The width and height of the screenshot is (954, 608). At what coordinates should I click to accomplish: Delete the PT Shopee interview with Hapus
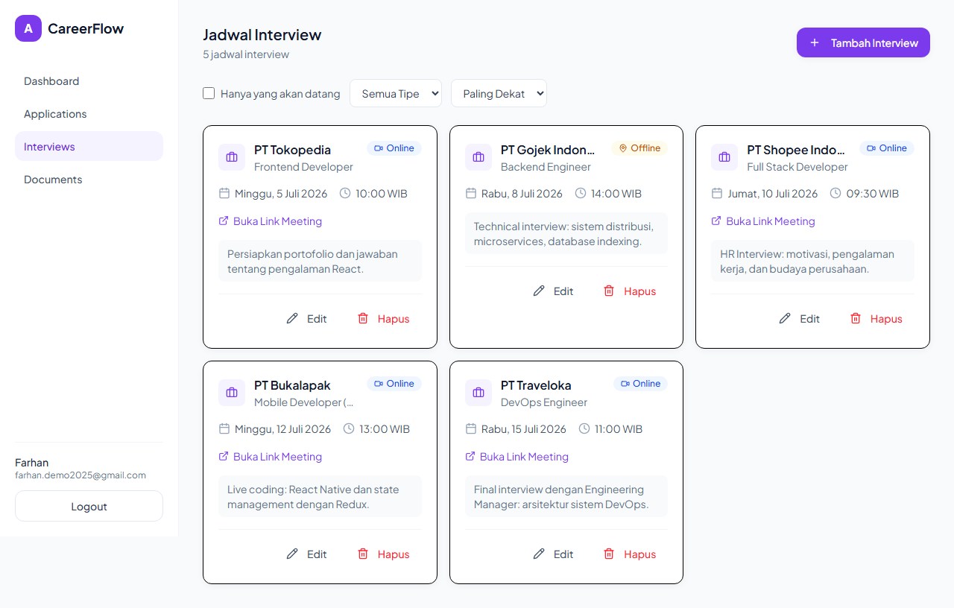(x=876, y=318)
